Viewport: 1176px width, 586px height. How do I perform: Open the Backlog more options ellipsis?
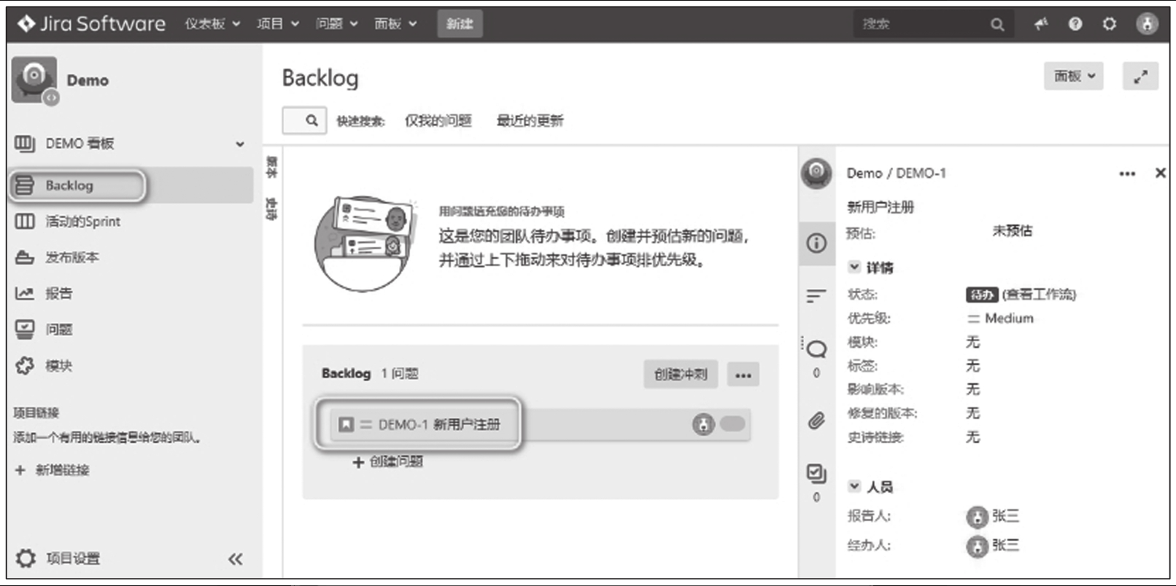[743, 375]
